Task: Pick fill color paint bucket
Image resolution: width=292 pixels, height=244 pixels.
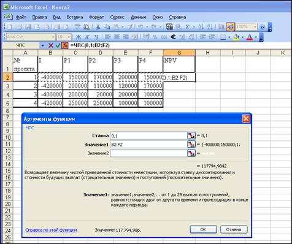Action: point(237,37)
